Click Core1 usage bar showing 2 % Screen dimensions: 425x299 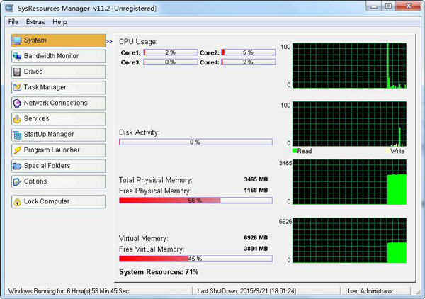pyautogui.click(x=171, y=52)
